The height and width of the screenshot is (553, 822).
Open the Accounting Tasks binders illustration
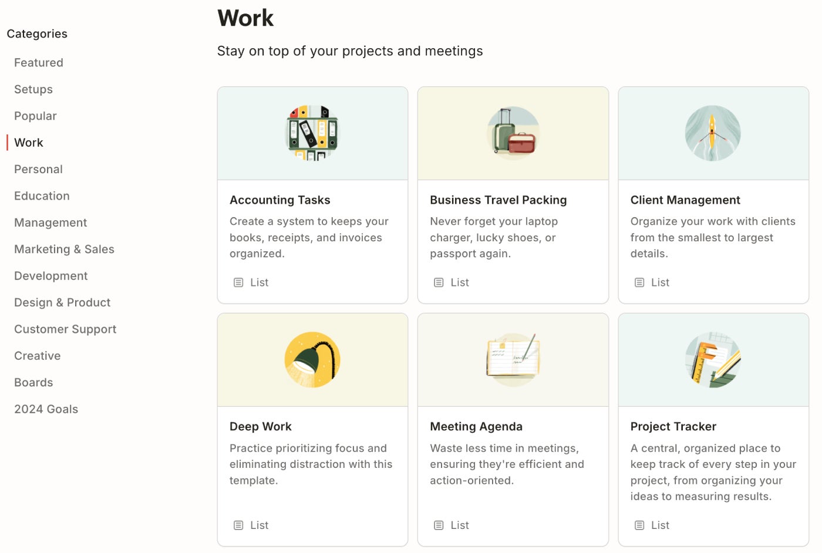[x=312, y=133]
